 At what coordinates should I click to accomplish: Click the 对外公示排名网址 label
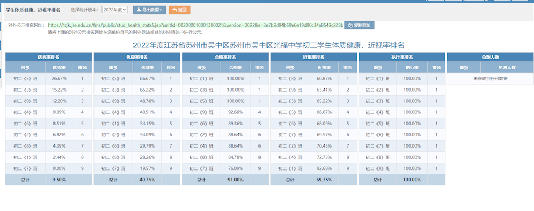pos(26,25)
